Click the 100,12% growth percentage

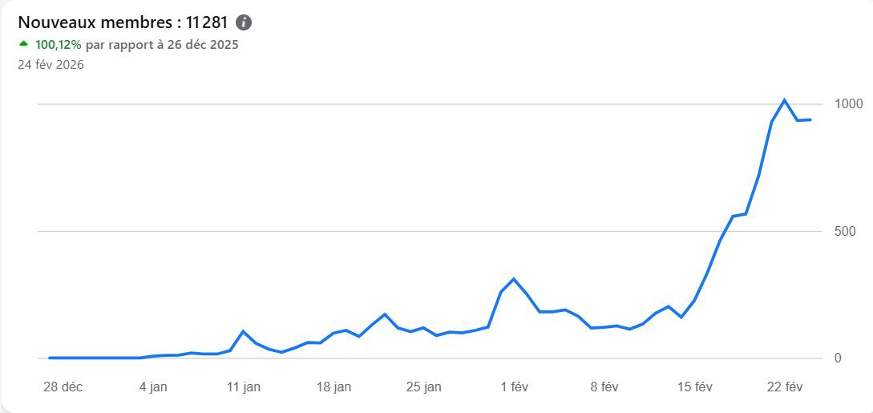(x=59, y=45)
